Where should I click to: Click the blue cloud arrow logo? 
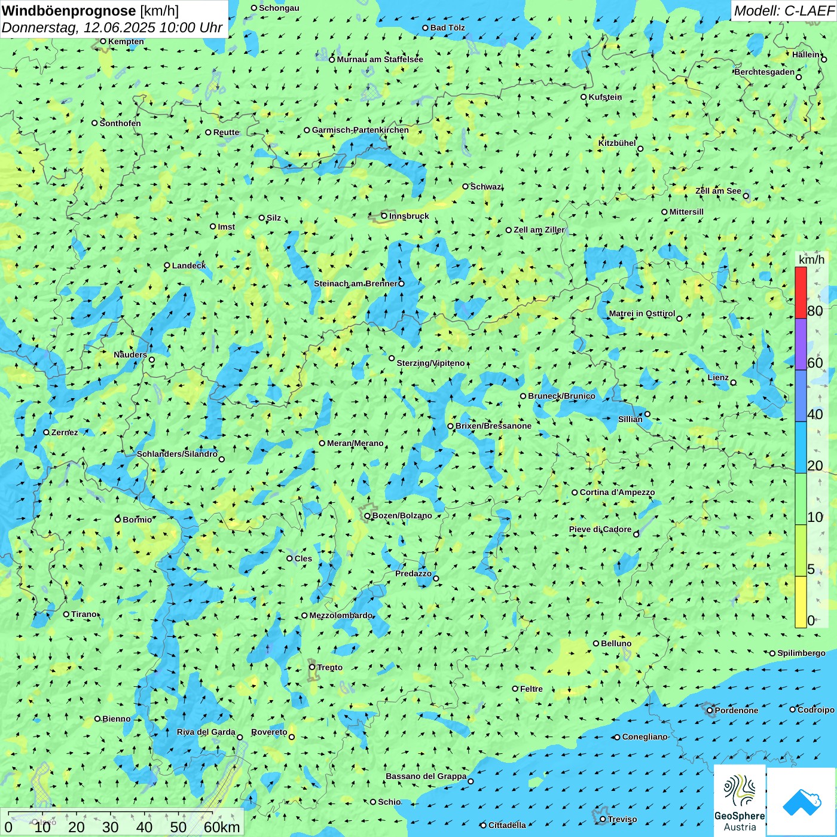802,802
